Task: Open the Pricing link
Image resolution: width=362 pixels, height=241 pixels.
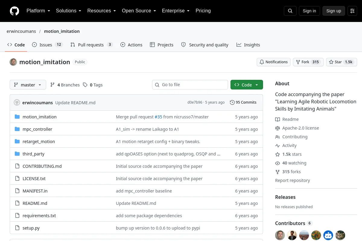Action: pos(203,11)
